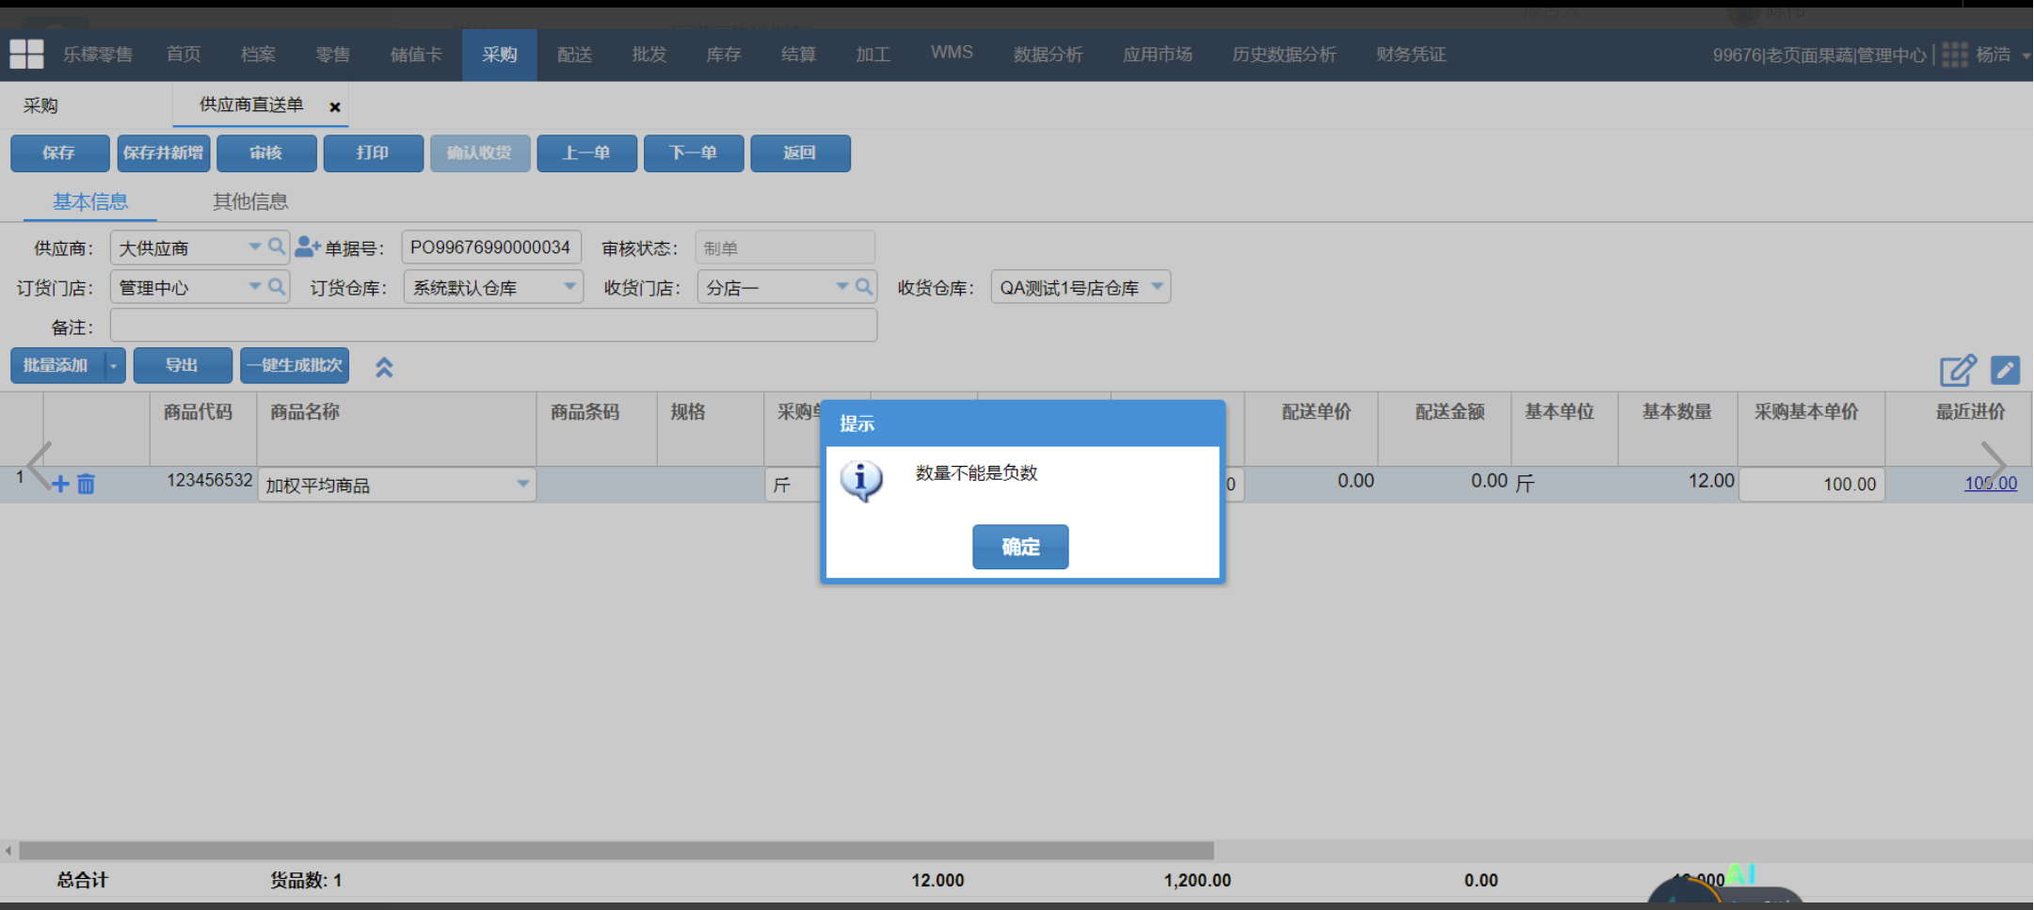Open the 数据分析 menu
The image size is (2034, 910).
click(x=1048, y=55)
